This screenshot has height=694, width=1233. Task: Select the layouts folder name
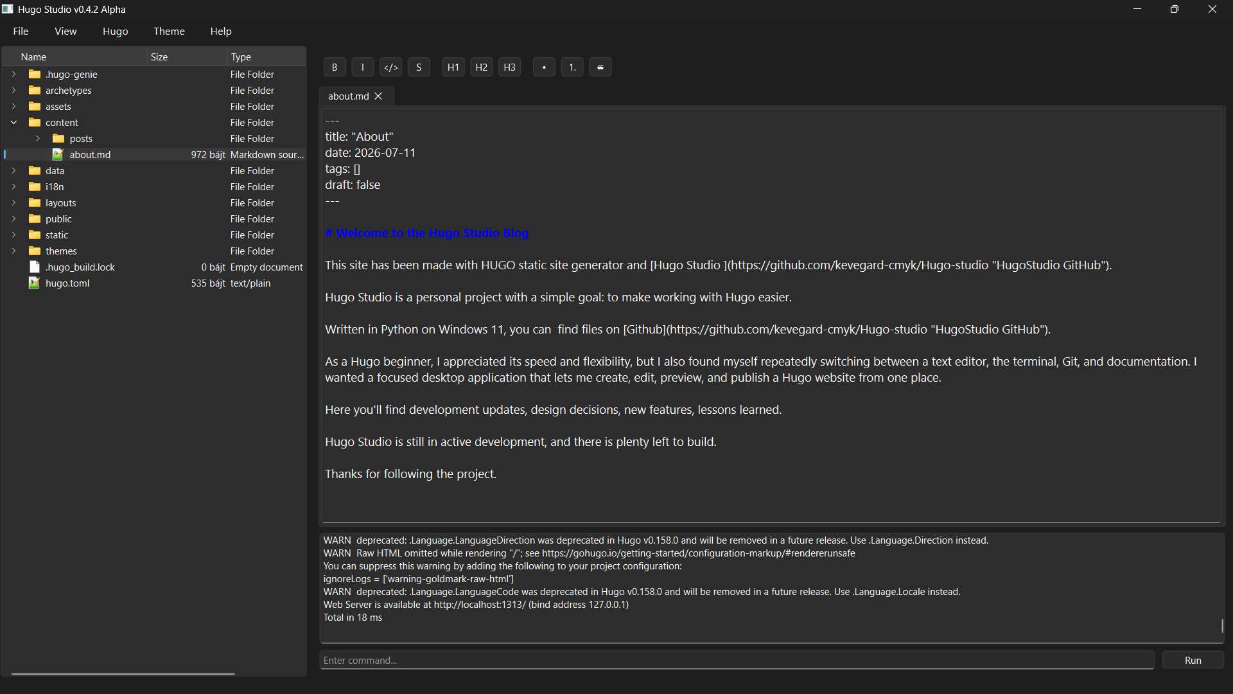(61, 202)
